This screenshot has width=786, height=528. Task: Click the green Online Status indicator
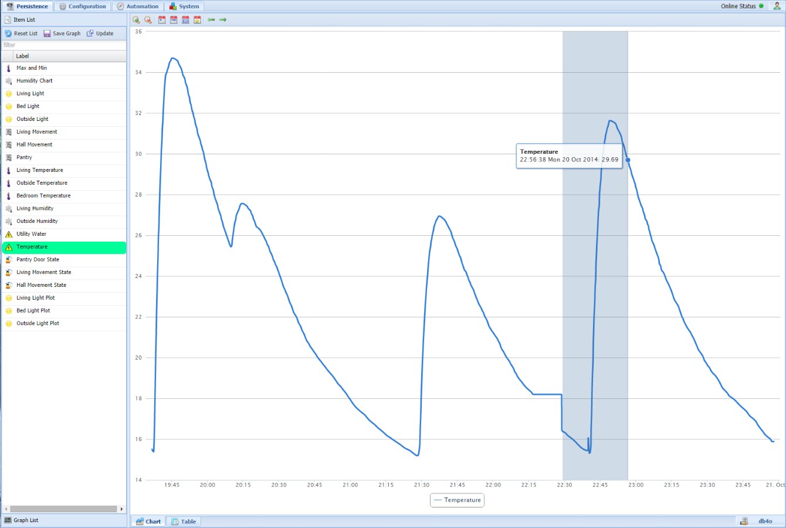click(x=761, y=6)
